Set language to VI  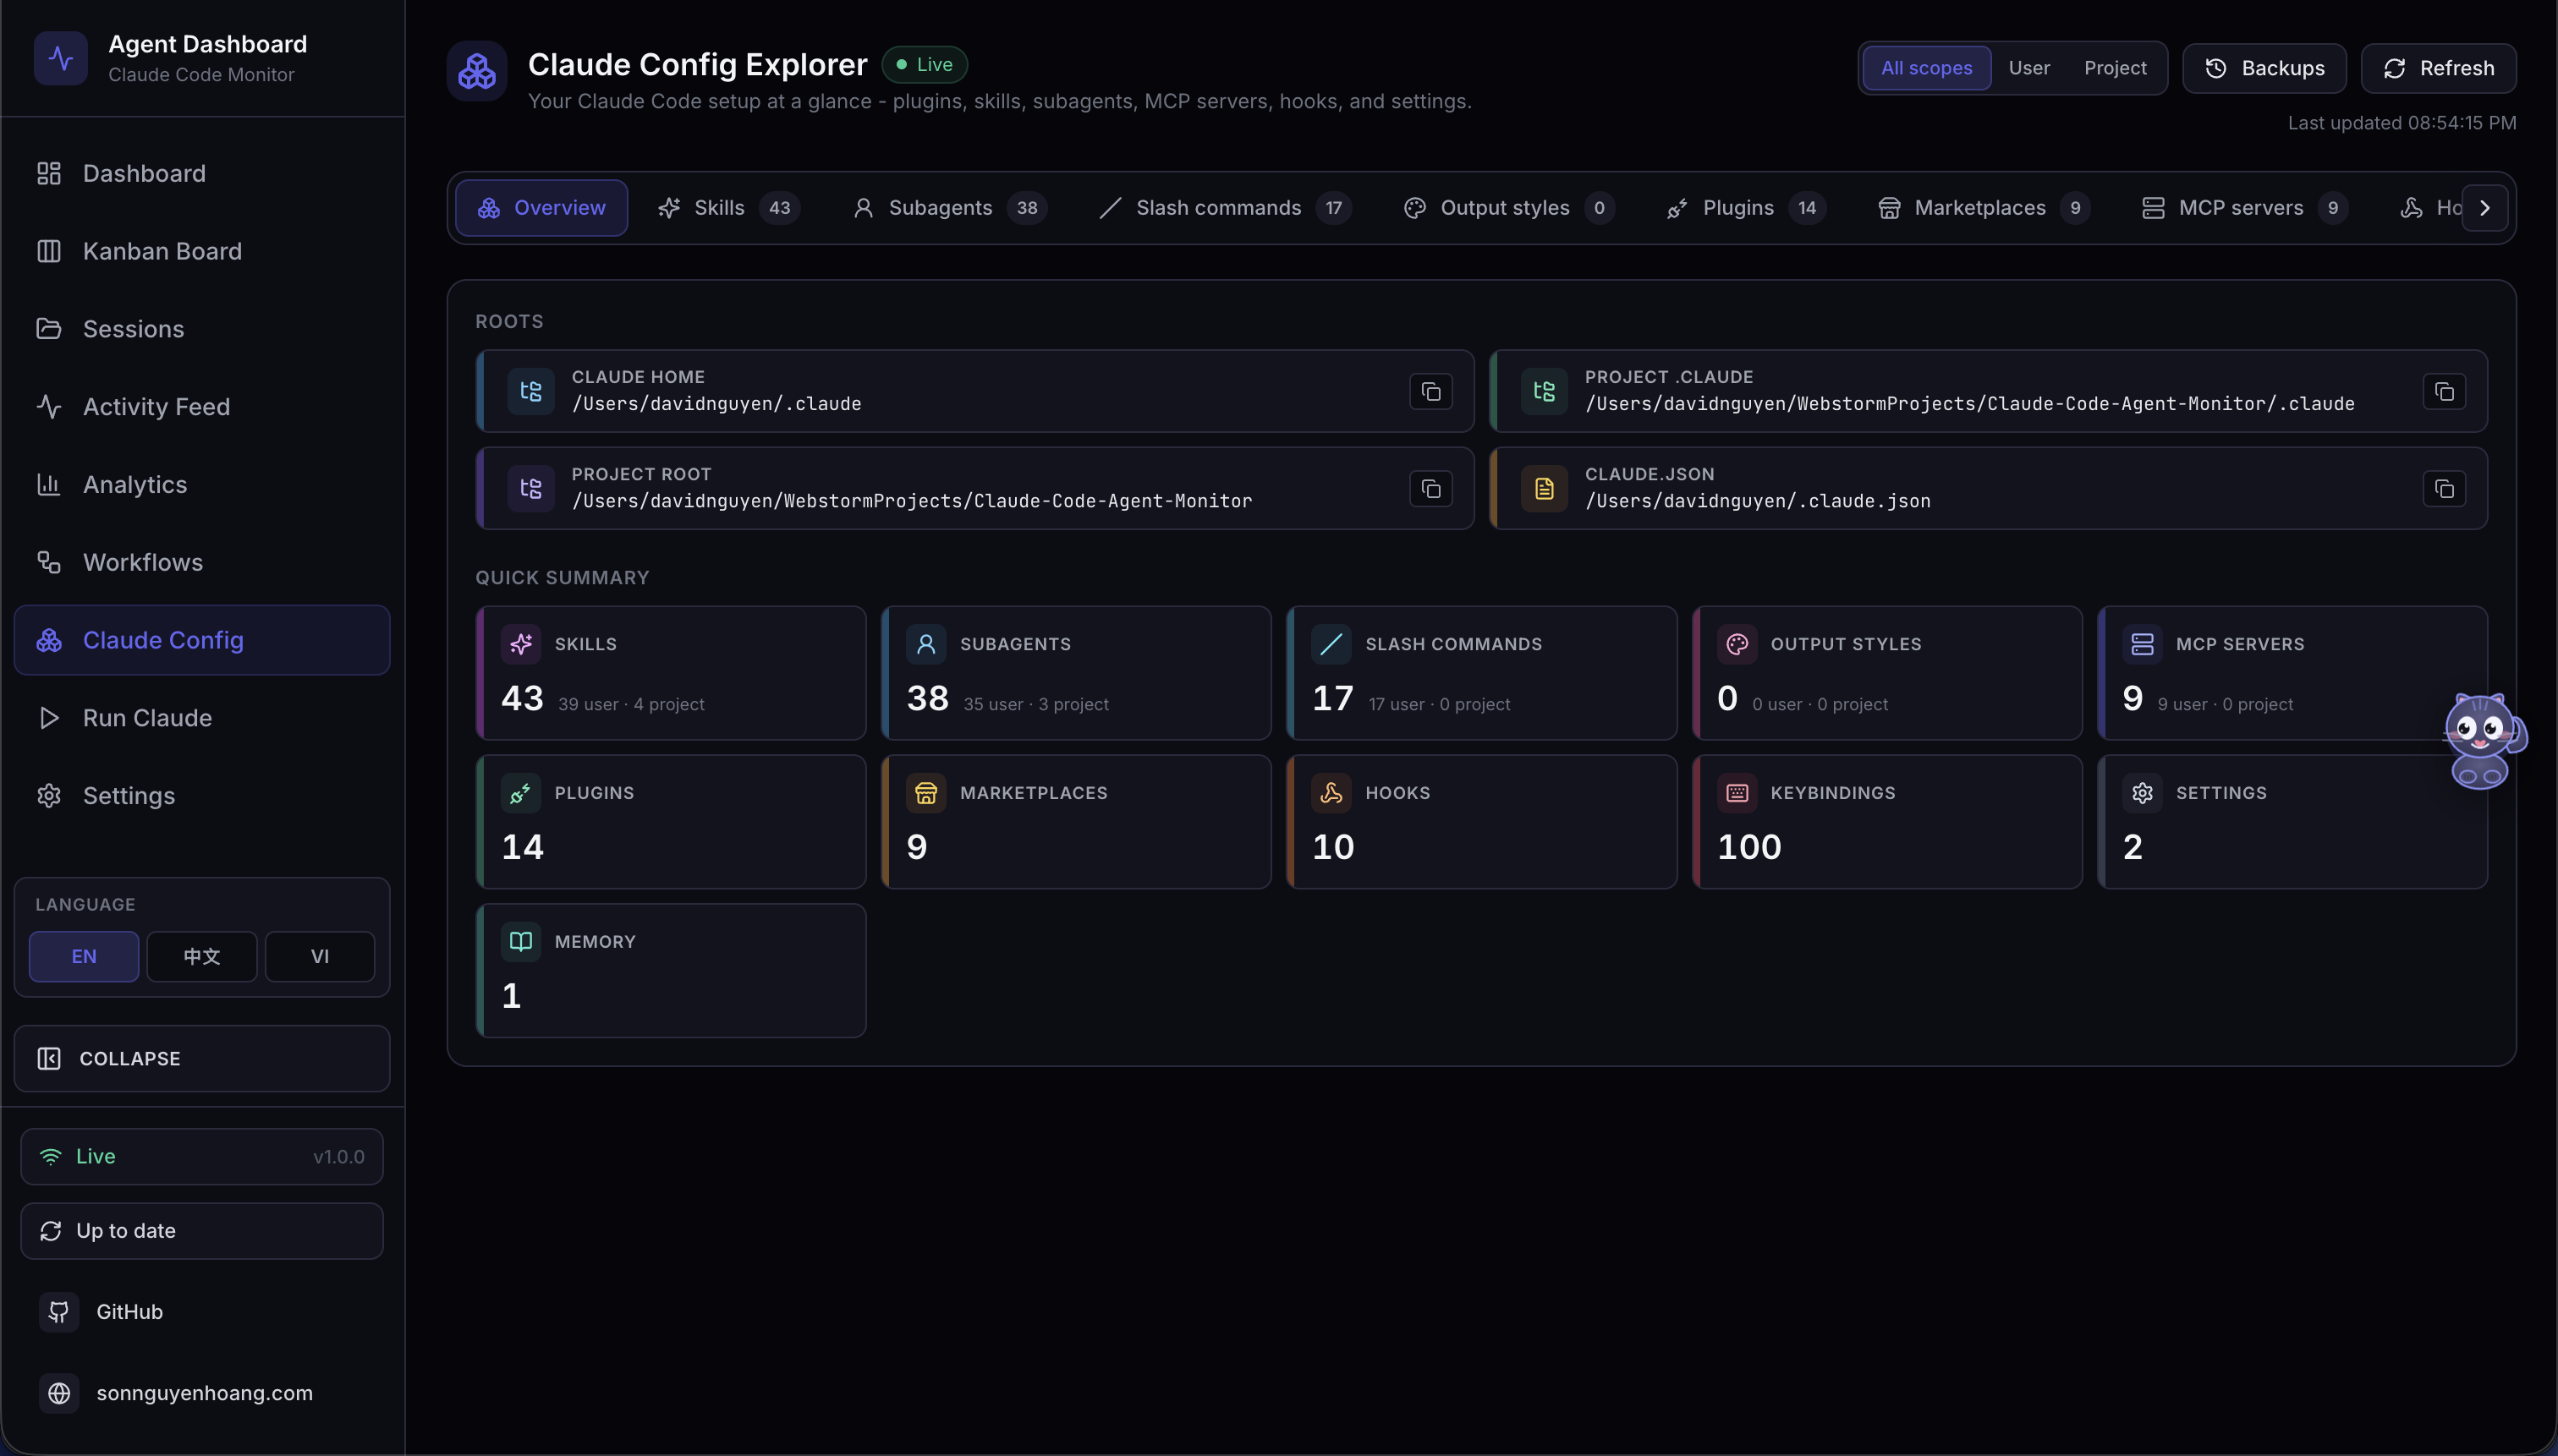click(x=320, y=957)
